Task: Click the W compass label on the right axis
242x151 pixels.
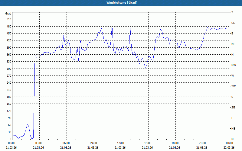Action: tap(233, 76)
